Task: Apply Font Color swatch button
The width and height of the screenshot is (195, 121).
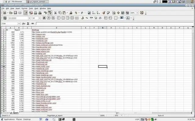Action: [128, 18]
